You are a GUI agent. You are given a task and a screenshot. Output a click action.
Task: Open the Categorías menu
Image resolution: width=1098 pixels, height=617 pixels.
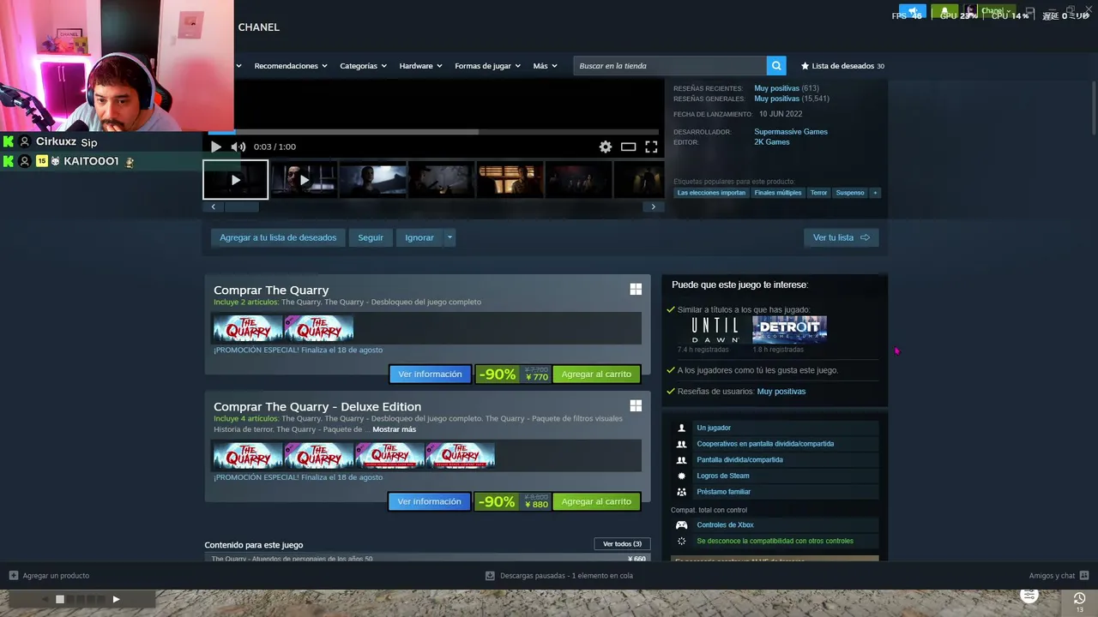click(363, 66)
